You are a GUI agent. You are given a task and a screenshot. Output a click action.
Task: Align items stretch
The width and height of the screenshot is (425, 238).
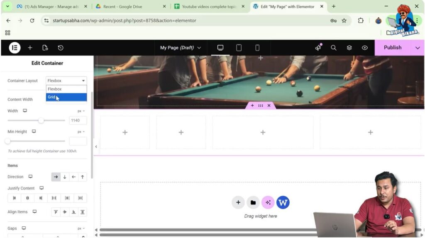point(83,212)
